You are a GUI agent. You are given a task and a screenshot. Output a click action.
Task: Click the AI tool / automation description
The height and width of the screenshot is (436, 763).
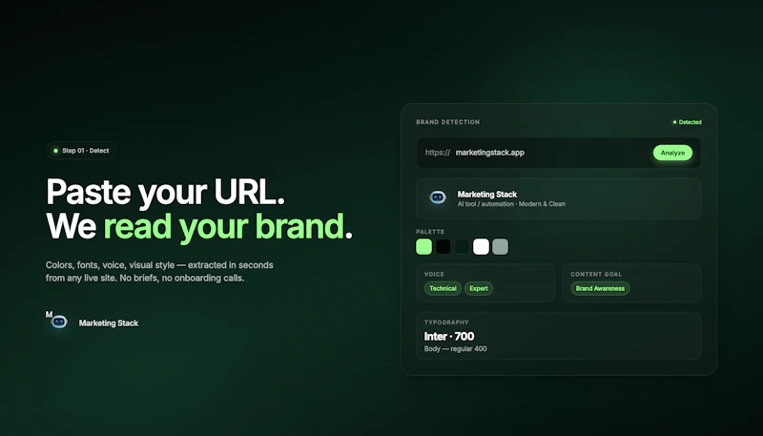pos(511,204)
